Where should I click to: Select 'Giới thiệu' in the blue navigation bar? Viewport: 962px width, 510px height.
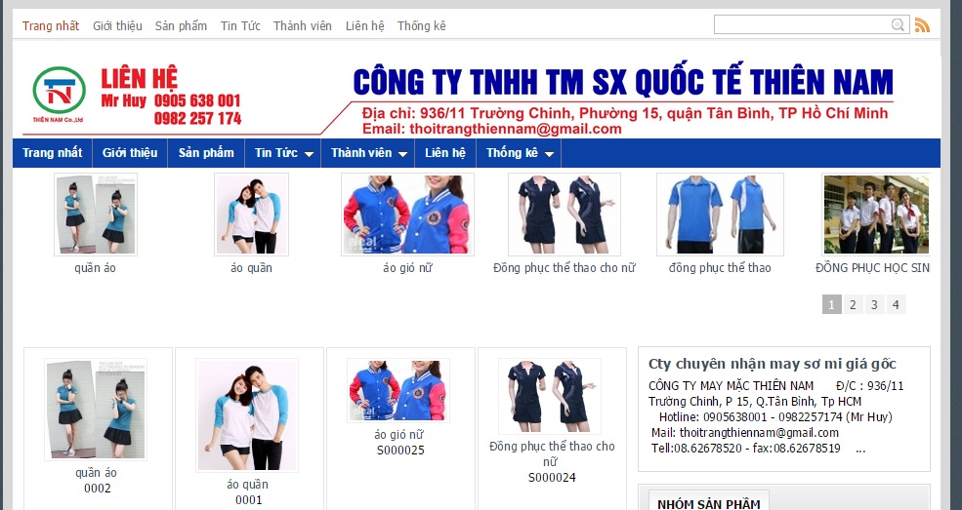[130, 153]
